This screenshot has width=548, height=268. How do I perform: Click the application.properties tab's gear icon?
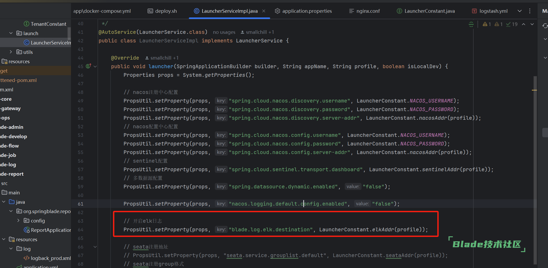(278, 11)
